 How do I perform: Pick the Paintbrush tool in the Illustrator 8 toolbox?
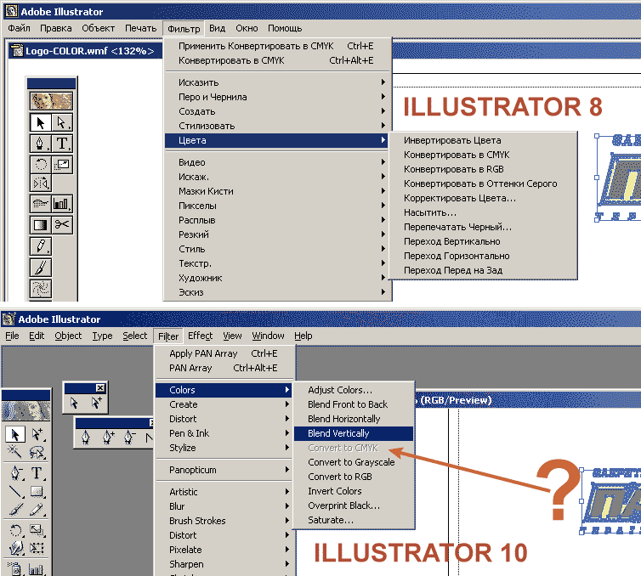pos(41,268)
